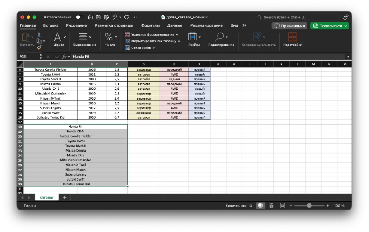Open the Шрифт font group
The width and height of the screenshot is (369, 232).
coord(59,39)
